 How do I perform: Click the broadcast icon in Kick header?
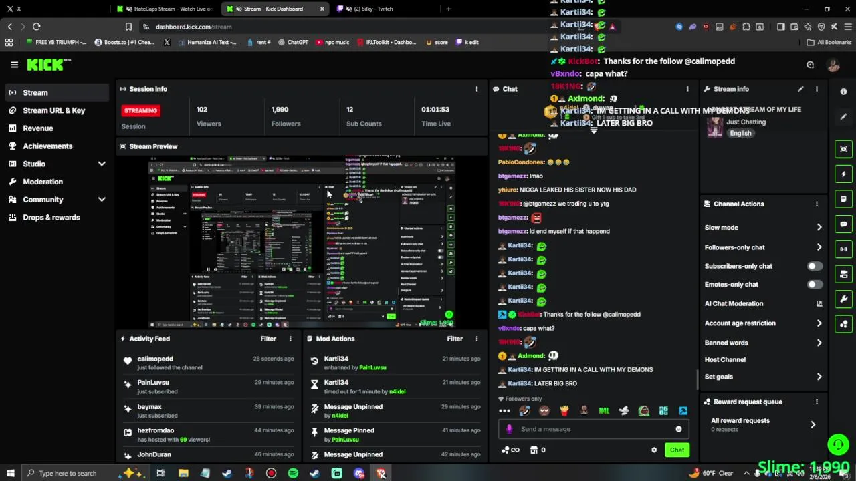click(810, 65)
